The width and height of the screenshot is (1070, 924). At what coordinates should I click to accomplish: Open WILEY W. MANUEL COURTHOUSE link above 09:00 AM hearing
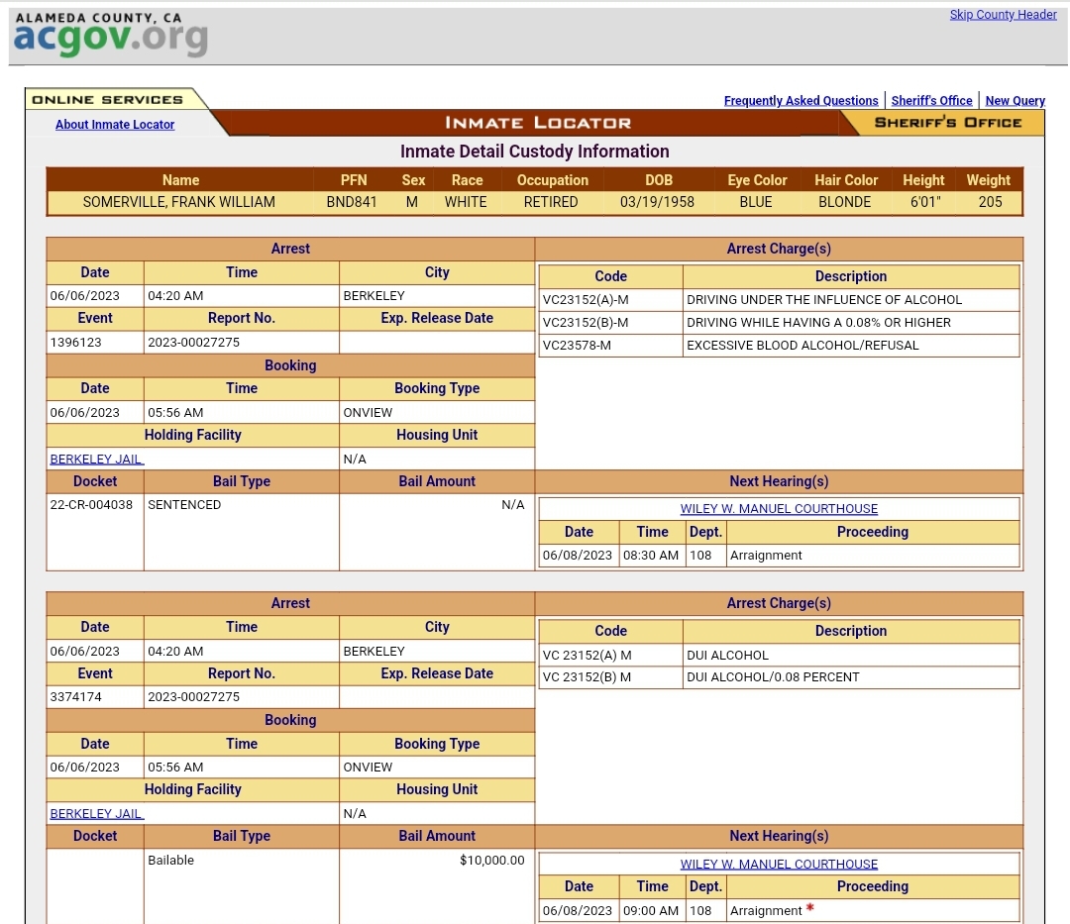coord(779,864)
